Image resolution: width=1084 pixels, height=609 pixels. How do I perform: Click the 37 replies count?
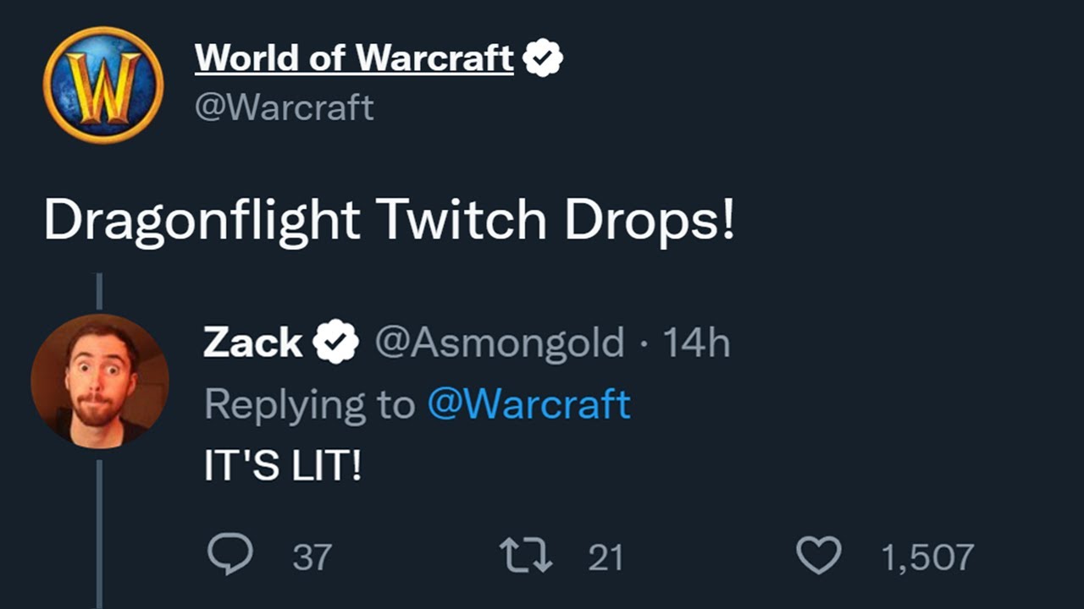pos(312,557)
